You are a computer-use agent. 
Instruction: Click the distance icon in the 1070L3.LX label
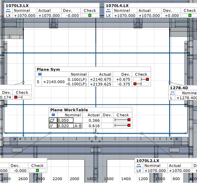click(8, 10)
